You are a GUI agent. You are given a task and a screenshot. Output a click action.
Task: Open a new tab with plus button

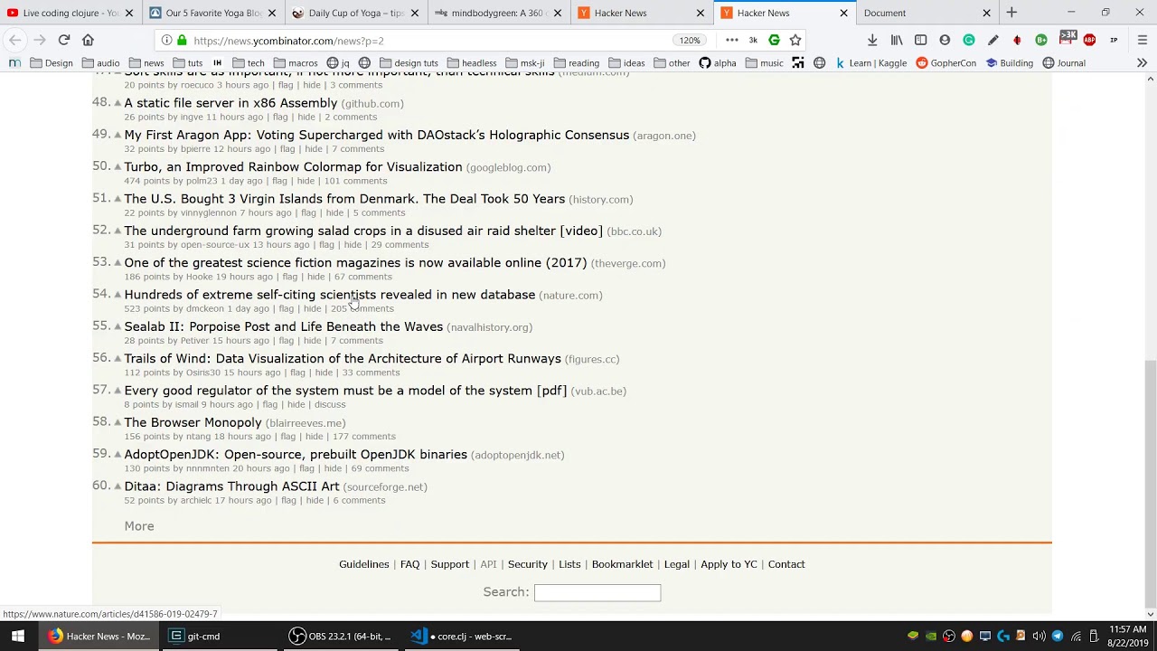click(x=1011, y=13)
